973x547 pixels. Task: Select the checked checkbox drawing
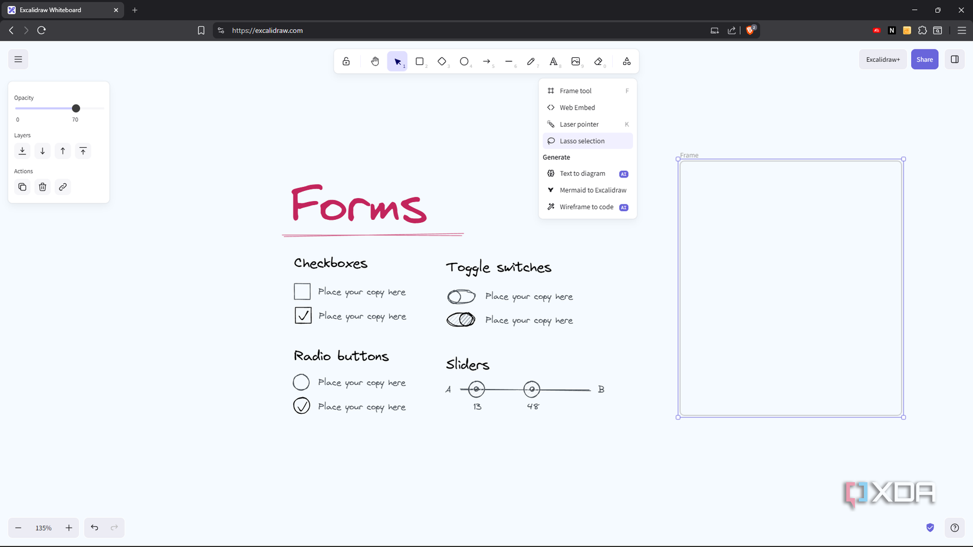(303, 315)
